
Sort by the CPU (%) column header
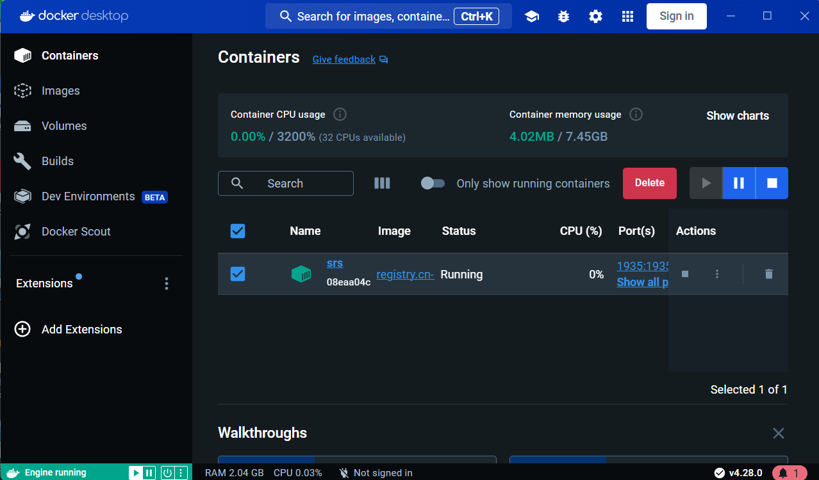click(581, 231)
